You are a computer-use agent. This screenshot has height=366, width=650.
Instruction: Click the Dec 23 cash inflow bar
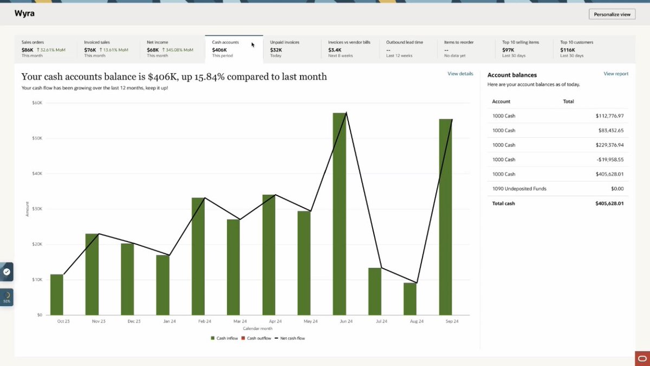[x=127, y=279]
